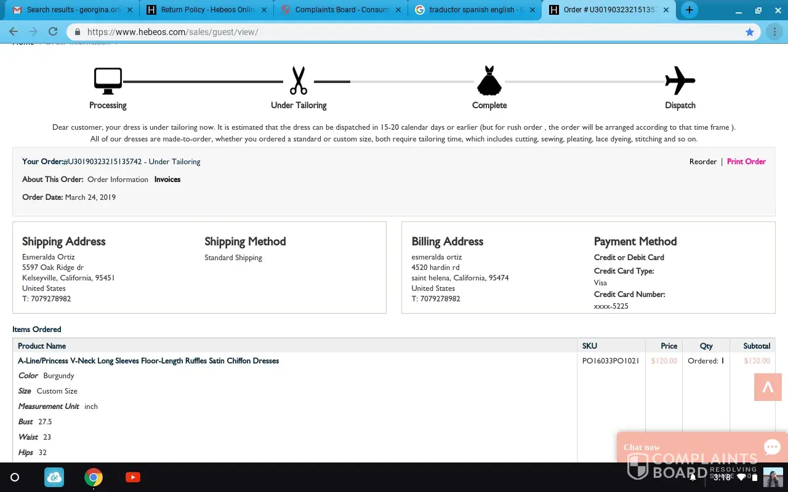This screenshot has width=788, height=492.
Task: Click the Visa card type value
Action: pos(600,283)
